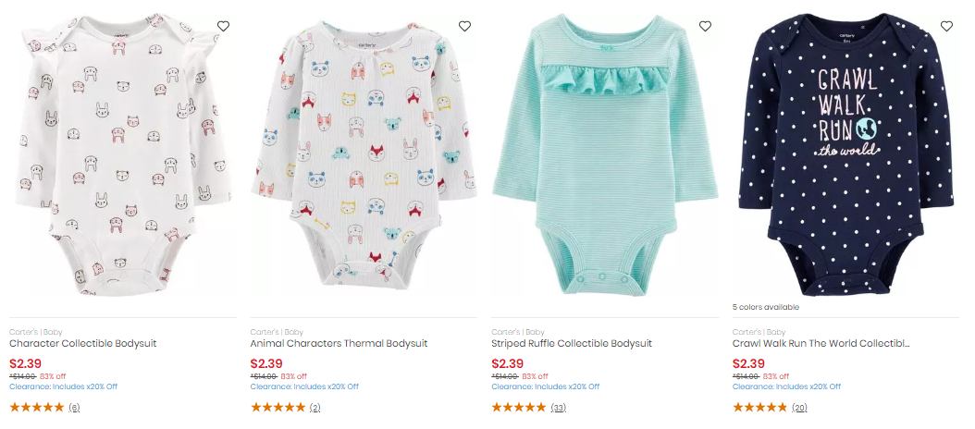Screen dimensions: 975x429
Task: Click star rating under Striped Ruffle Bodysuit
Action: 519,407
